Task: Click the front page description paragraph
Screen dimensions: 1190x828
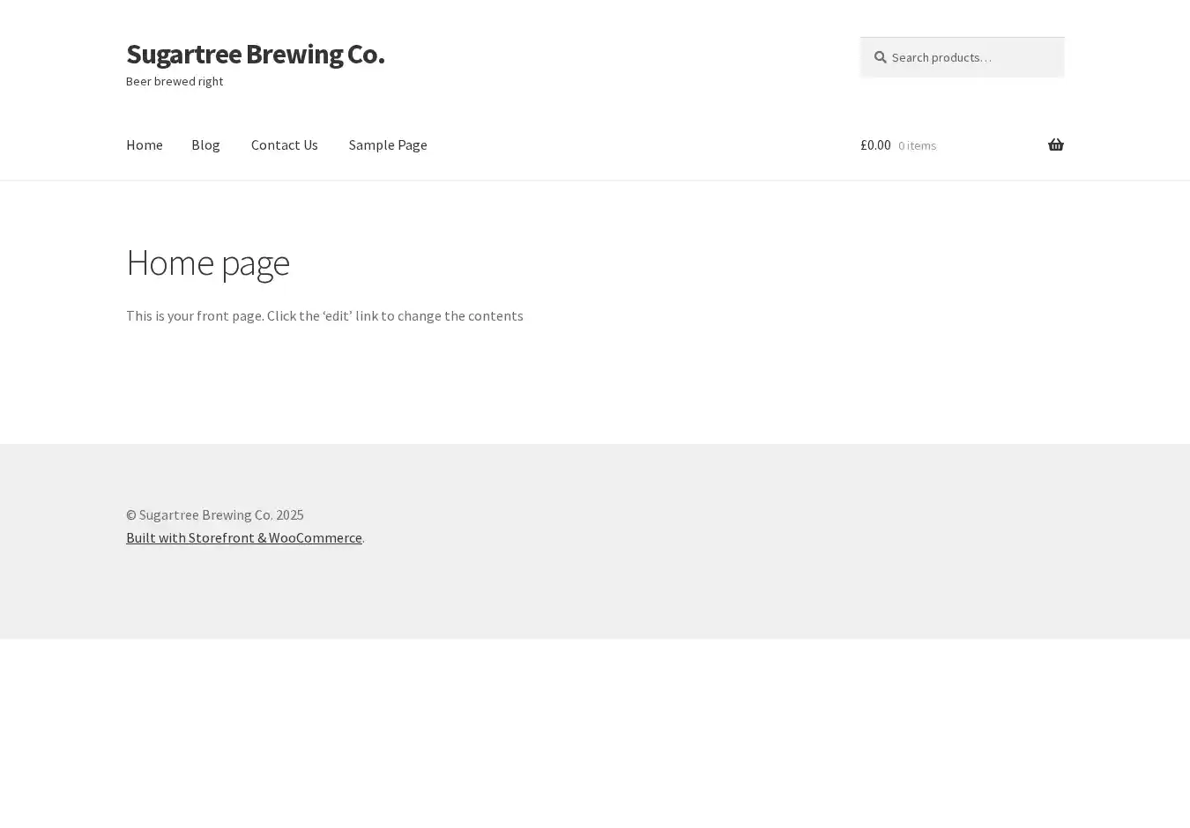Action: coord(324,315)
